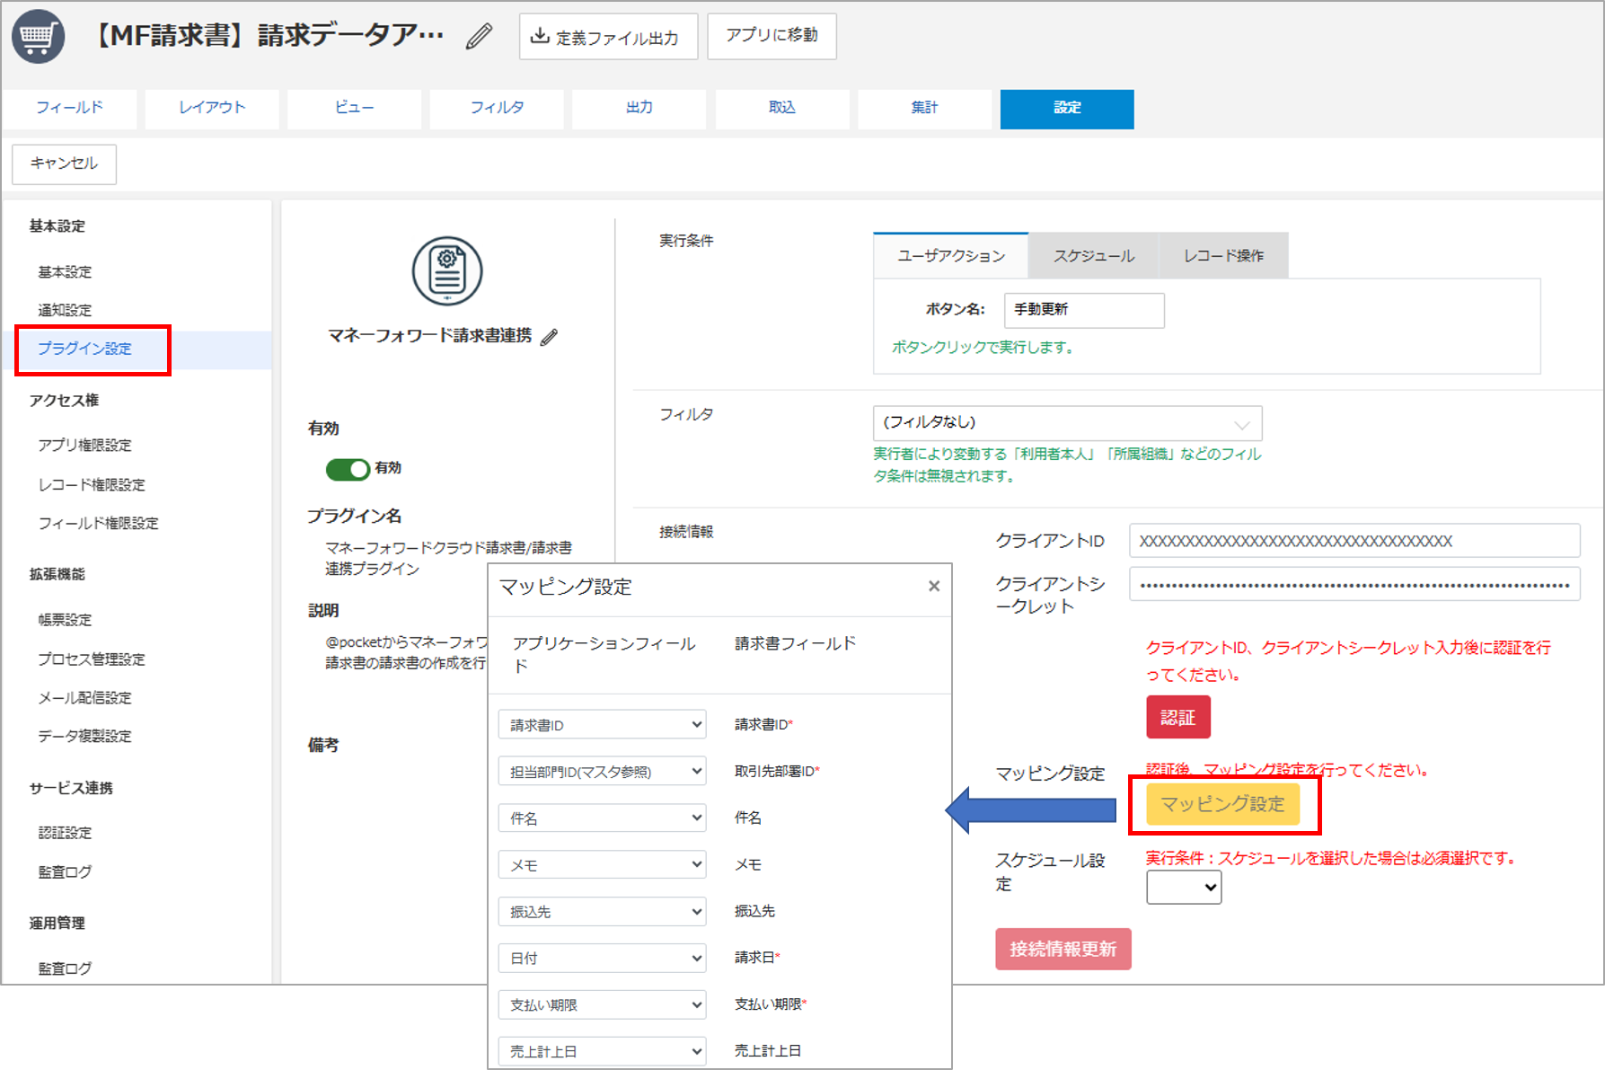Open プロセス管理設定 in the sidebar
This screenshot has height=1070, width=1605.
coord(92,659)
